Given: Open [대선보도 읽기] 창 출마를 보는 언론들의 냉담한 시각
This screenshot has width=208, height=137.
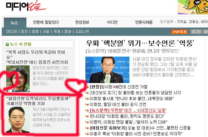Looking at the screenshot, I should (x=136, y=93).
